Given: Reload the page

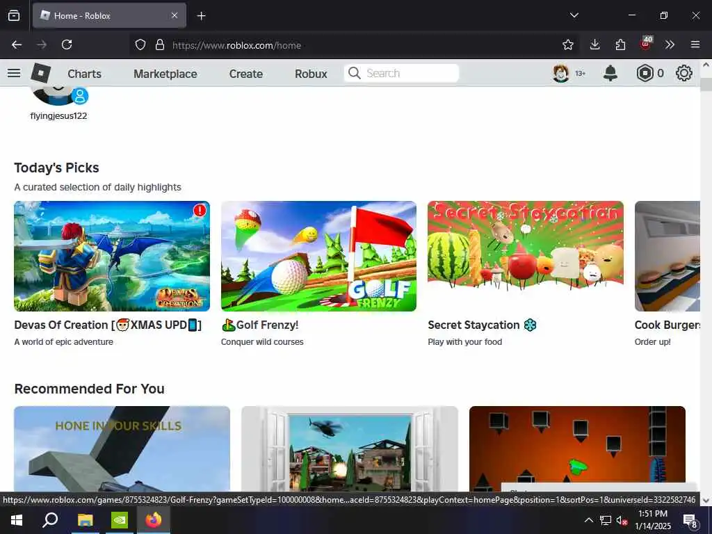Looking at the screenshot, I should (x=67, y=44).
